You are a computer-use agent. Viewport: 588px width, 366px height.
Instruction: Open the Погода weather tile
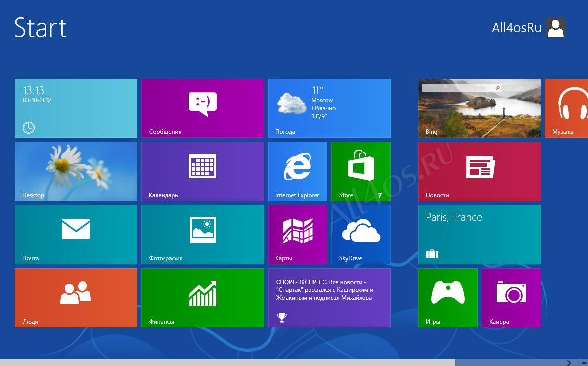point(329,108)
